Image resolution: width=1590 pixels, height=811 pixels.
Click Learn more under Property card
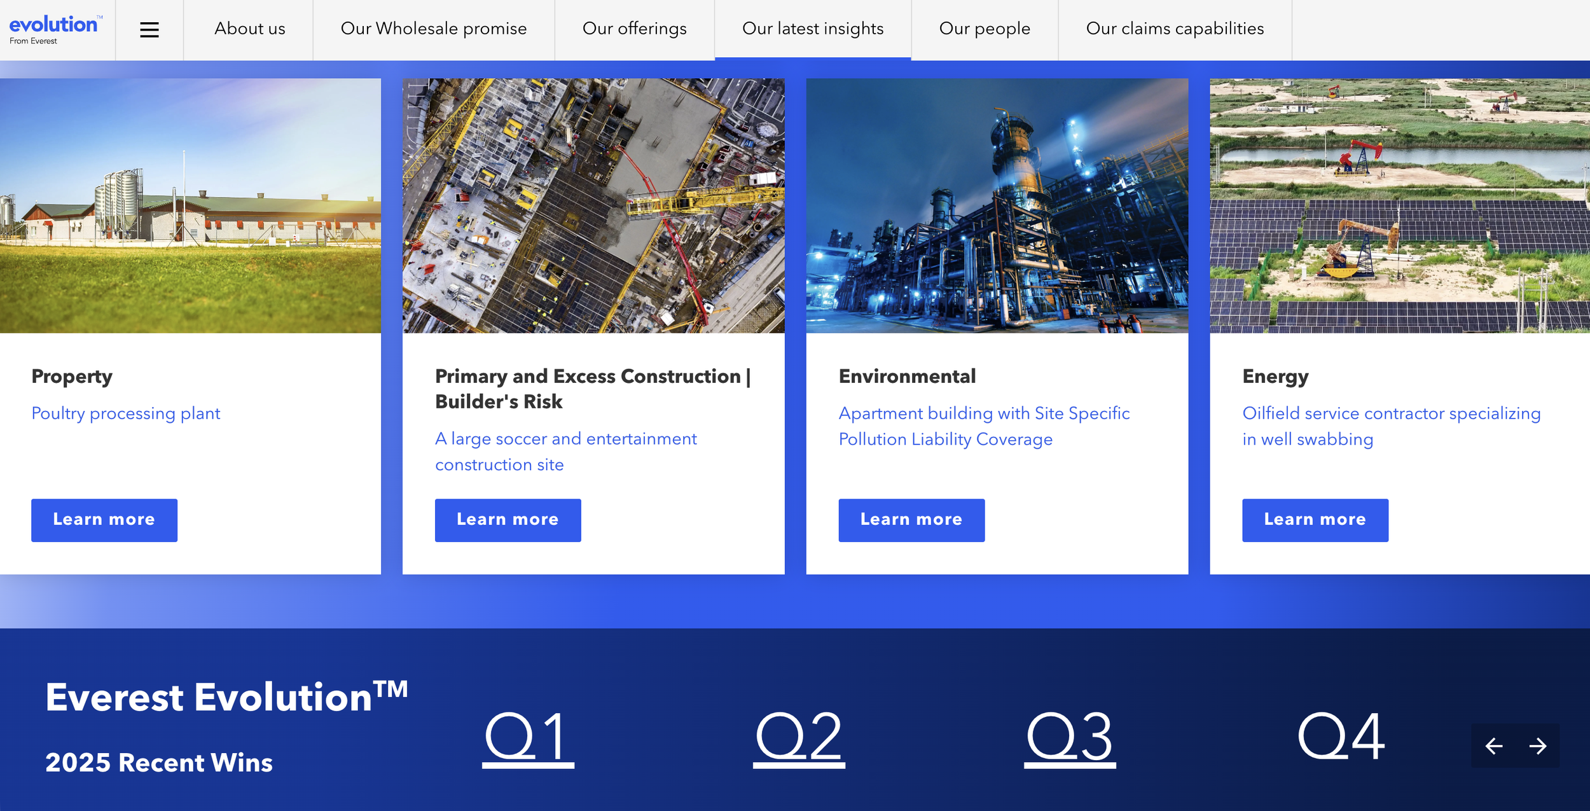click(104, 520)
